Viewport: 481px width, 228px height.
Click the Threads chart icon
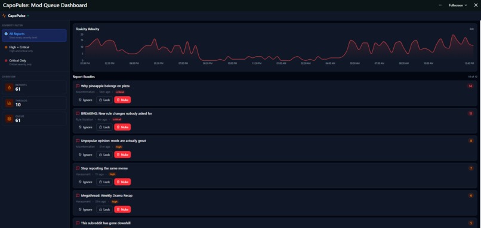[x=9, y=103]
